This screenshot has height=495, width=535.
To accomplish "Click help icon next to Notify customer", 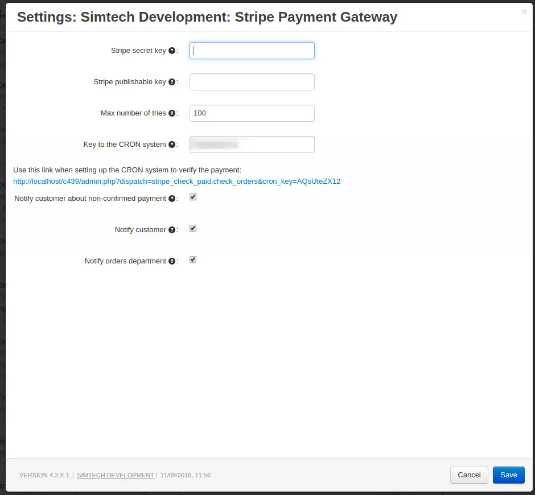I will (172, 230).
